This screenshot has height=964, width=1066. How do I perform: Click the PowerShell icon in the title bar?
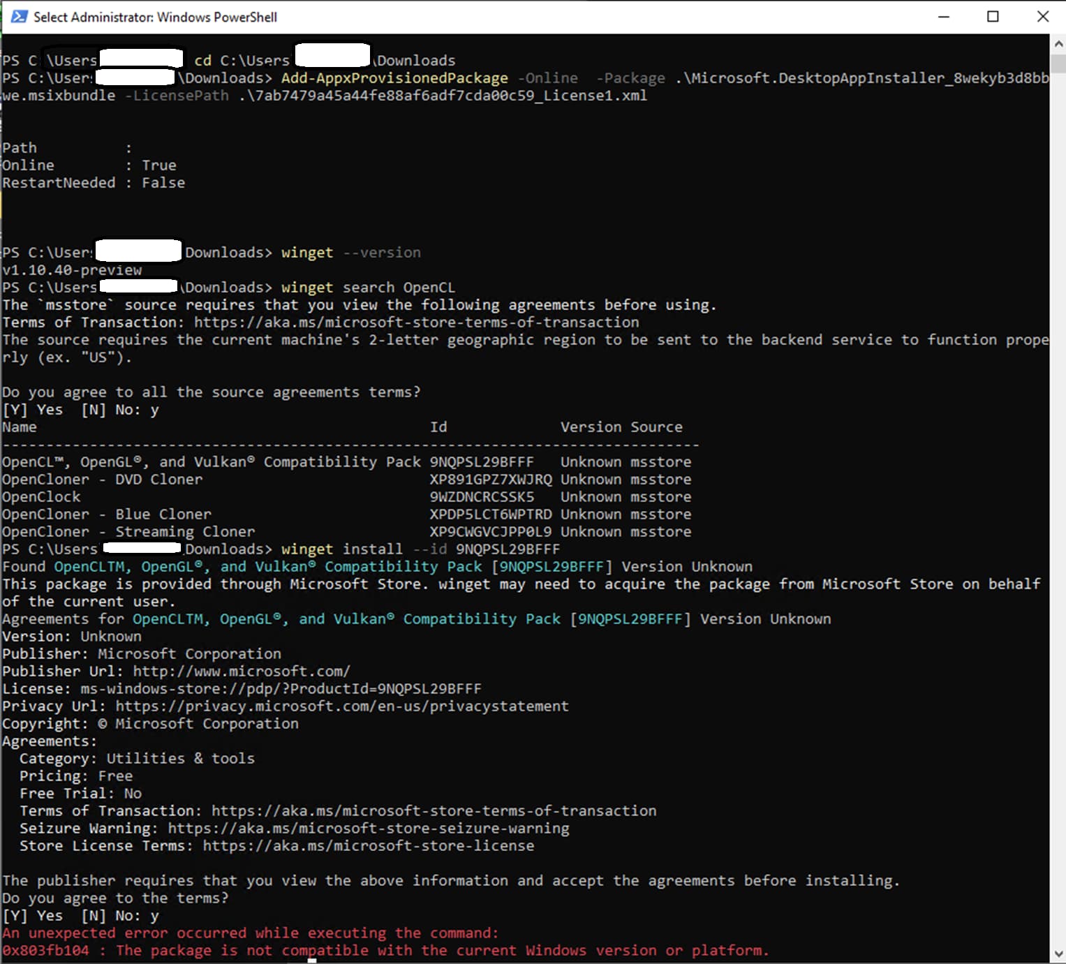19,16
